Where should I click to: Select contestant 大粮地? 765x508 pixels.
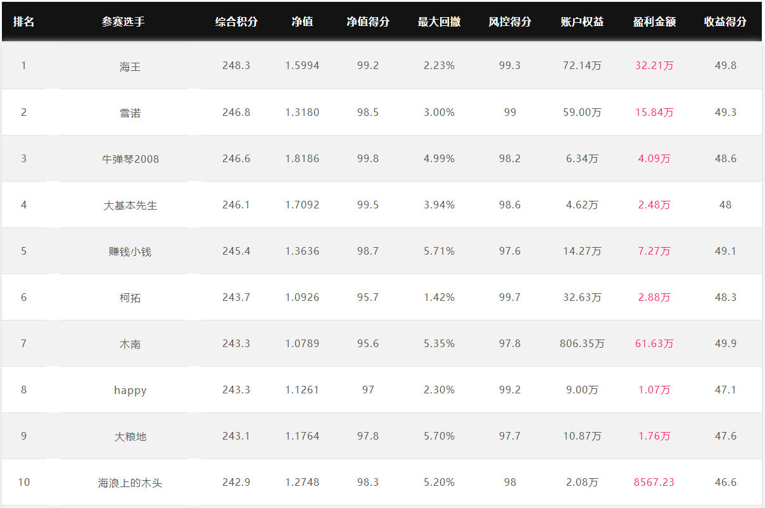pos(130,436)
